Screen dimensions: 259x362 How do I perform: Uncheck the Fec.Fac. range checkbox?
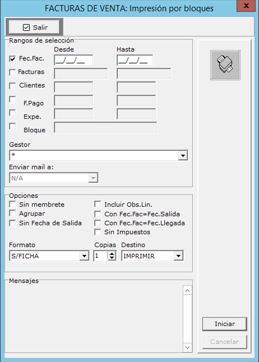click(x=13, y=59)
